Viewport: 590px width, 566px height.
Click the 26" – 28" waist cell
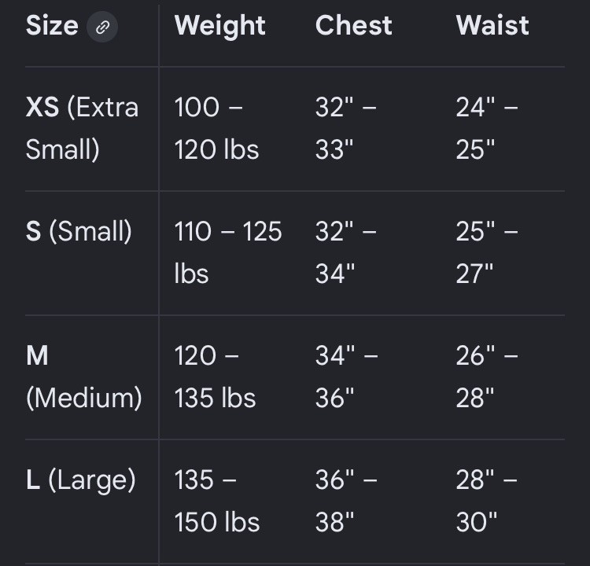pyautogui.click(x=487, y=377)
